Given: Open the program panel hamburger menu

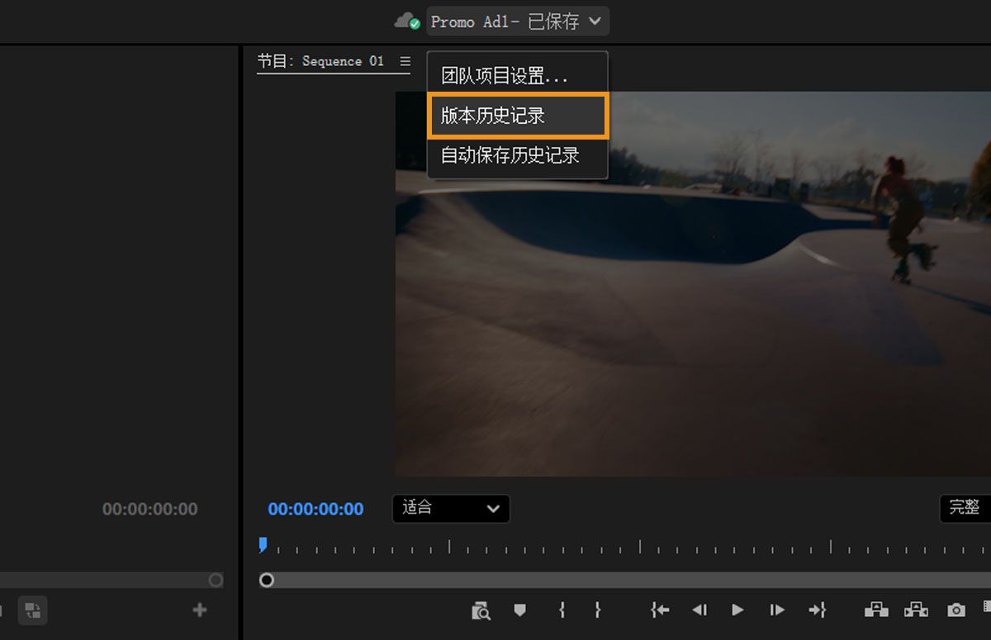Looking at the screenshot, I should 405,61.
